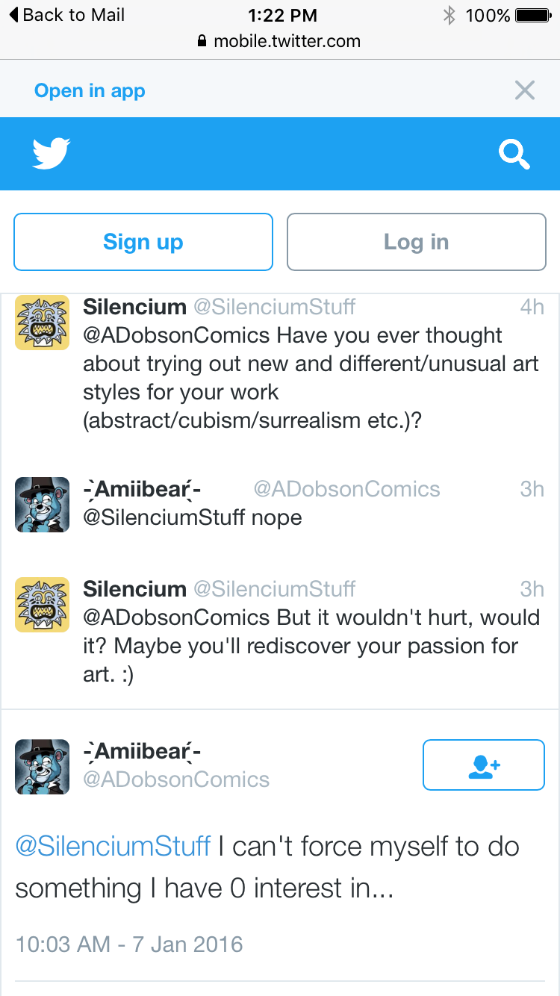Screen dimensions: 560x996
Task: Open the 10:03 AM - 7 Jan 2016 timestamp
Action: click(129, 944)
